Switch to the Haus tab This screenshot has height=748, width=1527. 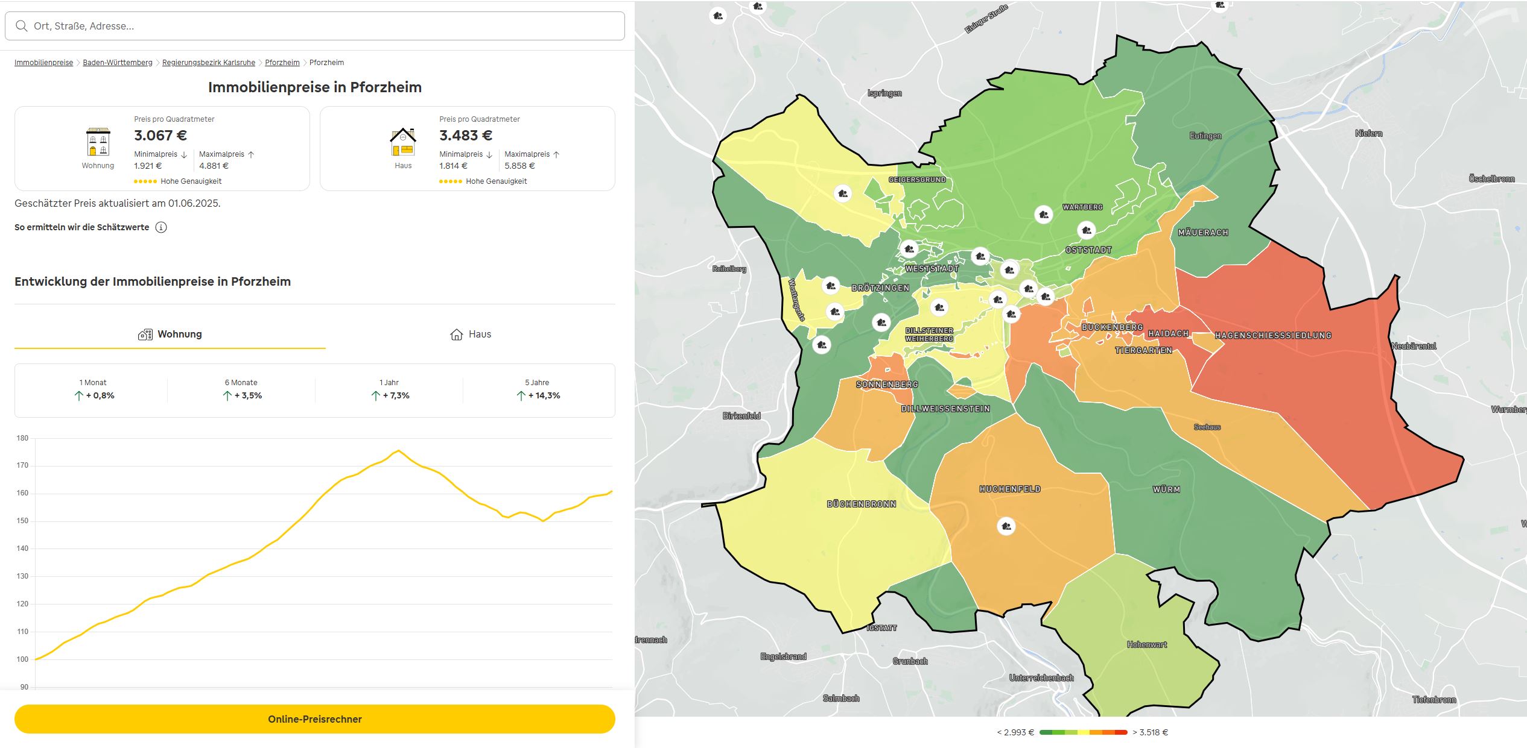(x=471, y=333)
